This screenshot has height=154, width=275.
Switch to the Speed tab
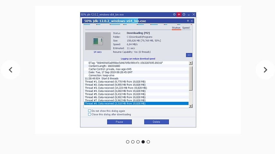[186, 28]
